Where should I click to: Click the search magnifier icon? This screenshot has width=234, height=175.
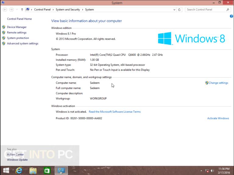tap(228, 9)
